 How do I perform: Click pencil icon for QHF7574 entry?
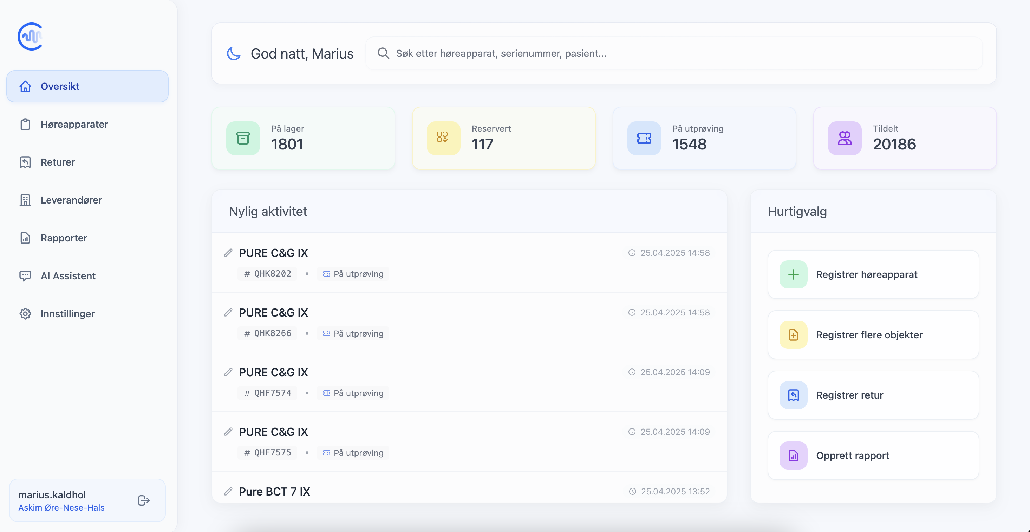(x=228, y=372)
